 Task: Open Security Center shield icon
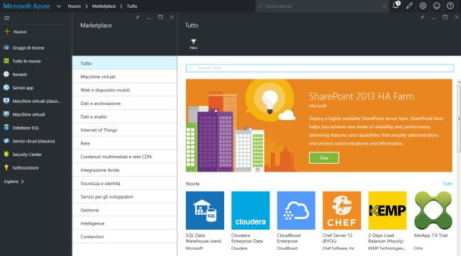click(x=6, y=154)
